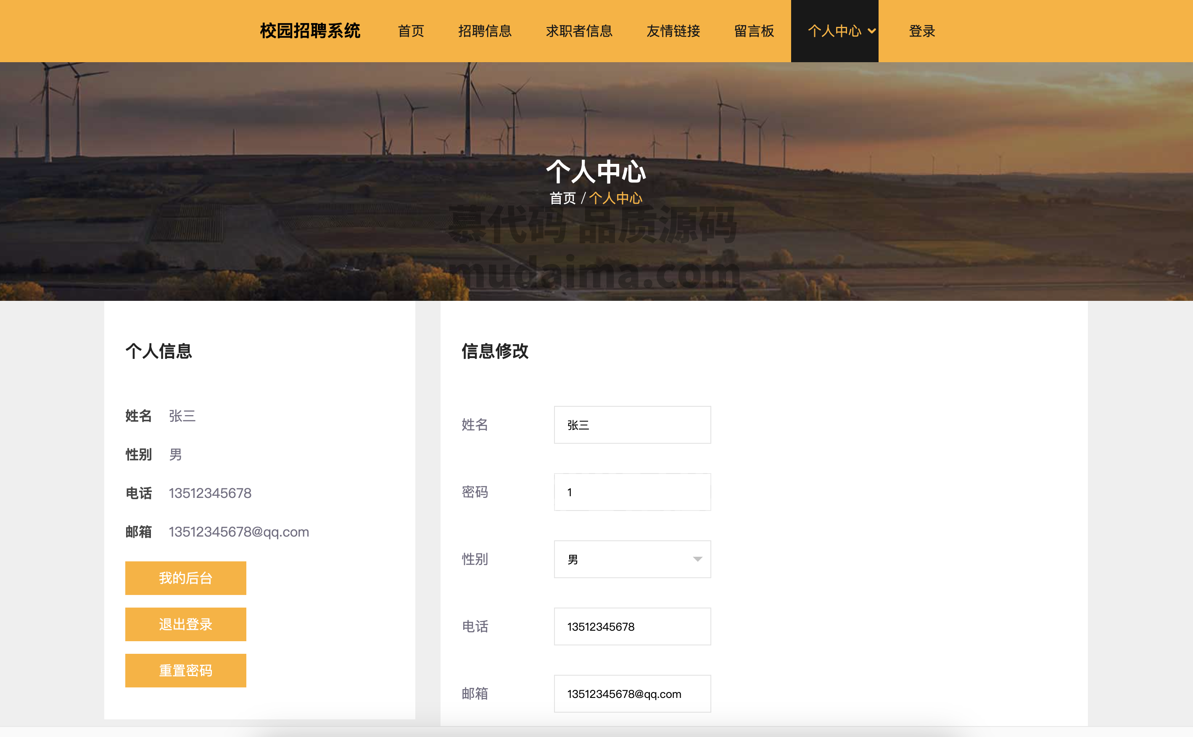Click 个人中心 breadcrumb link in banner
Screen dimensions: 1193x737
[616, 198]
